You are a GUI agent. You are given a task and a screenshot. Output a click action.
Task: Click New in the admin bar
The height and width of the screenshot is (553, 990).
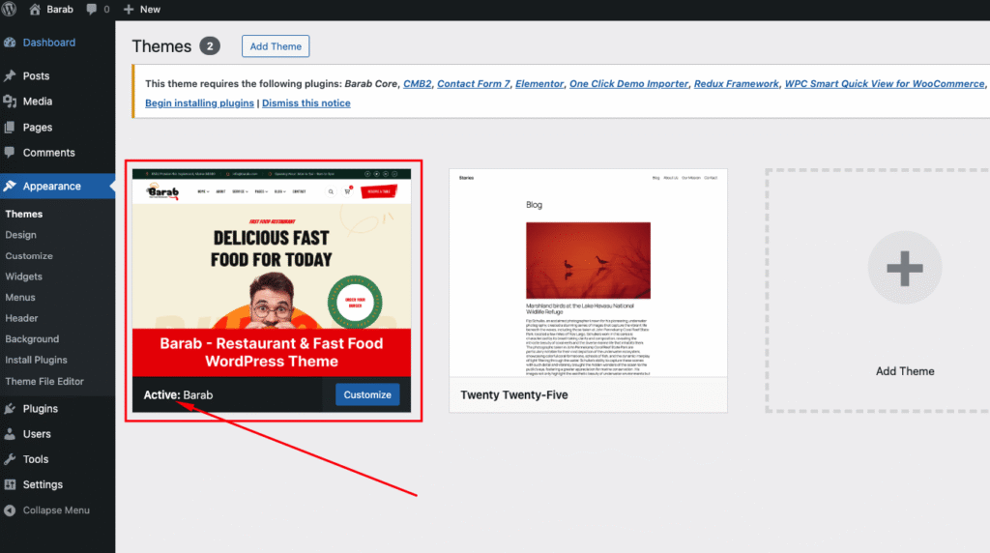click(150, 10)
